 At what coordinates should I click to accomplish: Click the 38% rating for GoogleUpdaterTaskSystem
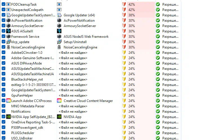pos(132,15)
